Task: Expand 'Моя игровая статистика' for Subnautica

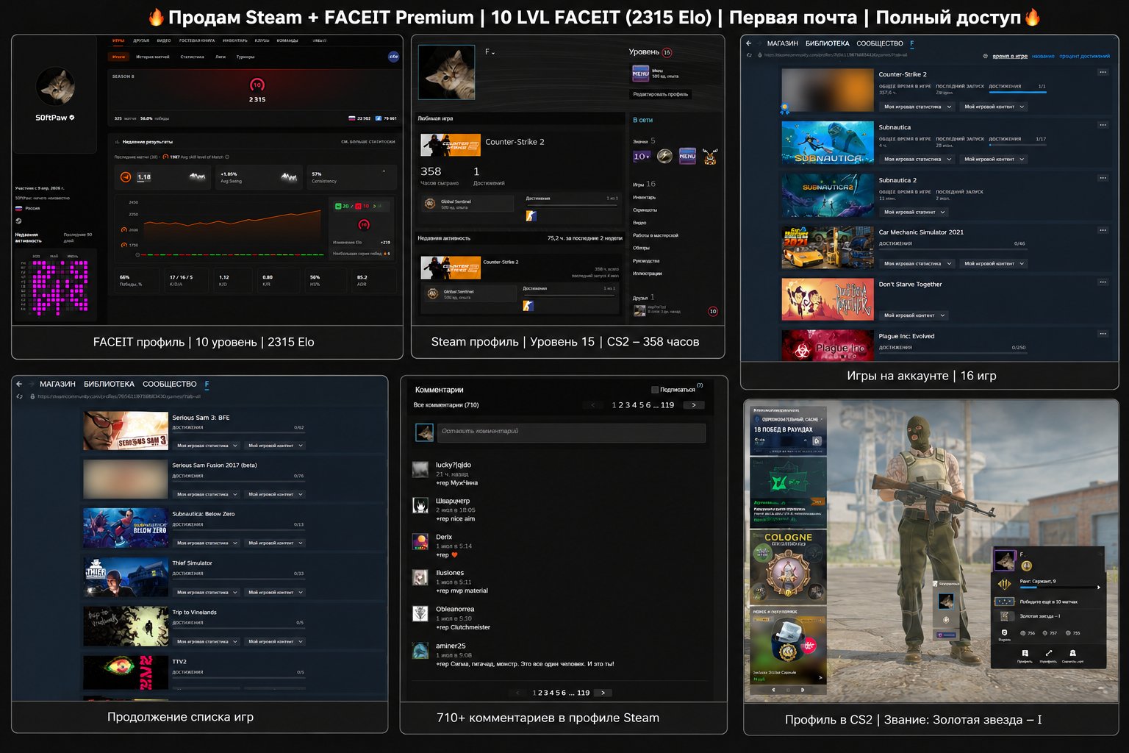Action: (x=917, y=159)
